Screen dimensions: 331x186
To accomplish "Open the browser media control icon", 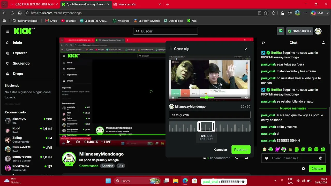I will [282, 13].
